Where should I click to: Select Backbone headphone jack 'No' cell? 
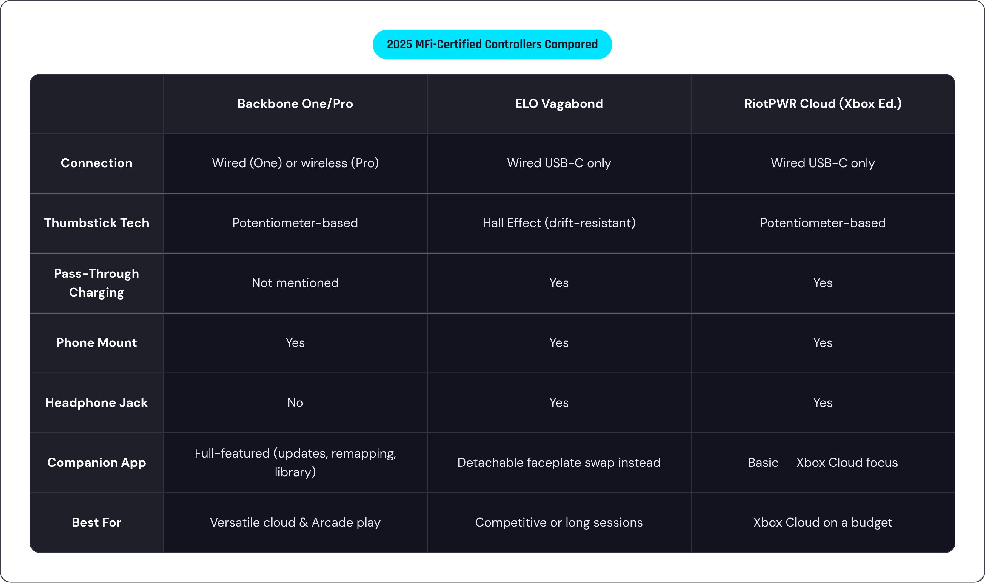click(x=295, y=403)
